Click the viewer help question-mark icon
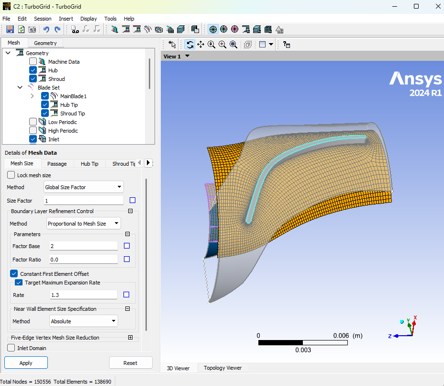Screen dimensions: 444x386 287,45
